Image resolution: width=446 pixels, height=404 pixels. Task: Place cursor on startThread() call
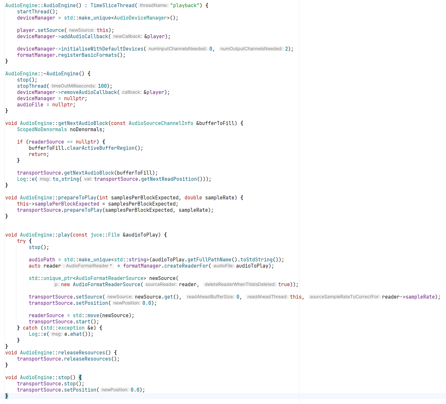(x=37, y=12)
